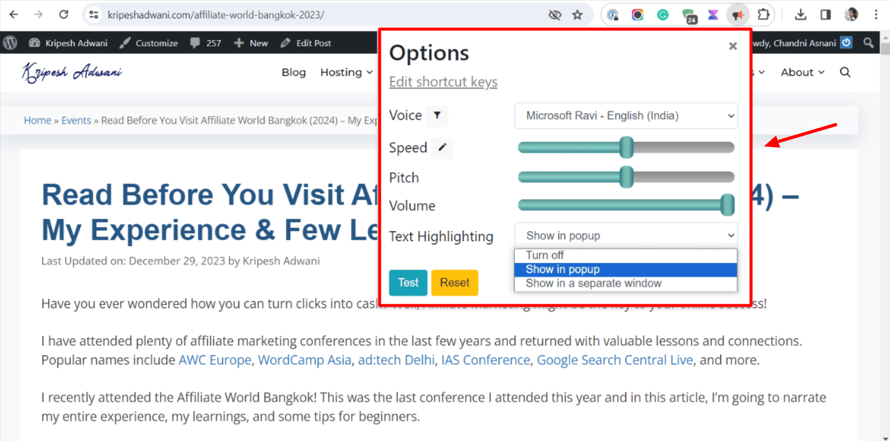The image size is (890, 441).
Task: Choose 'Show in popup' option
Action: [626, 270]
